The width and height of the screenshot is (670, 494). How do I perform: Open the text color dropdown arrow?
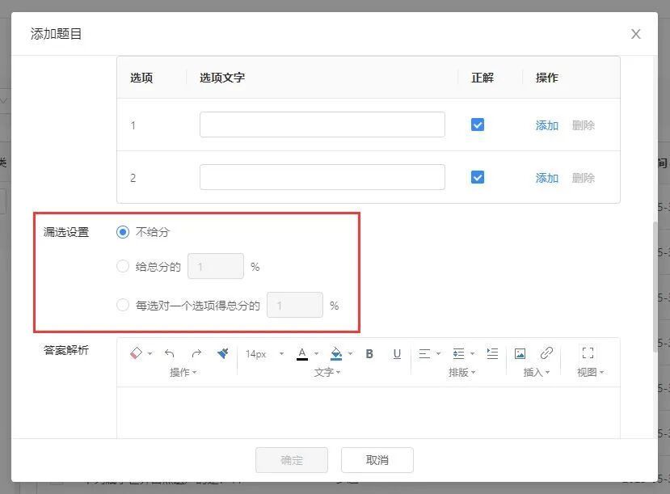click(316, 353)
